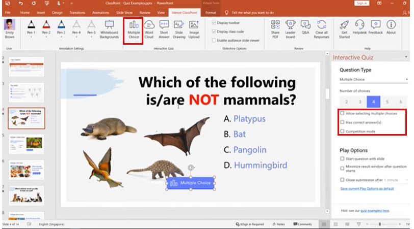Open the Pen-2 dropdown arrow
This screenshot has height=229, width=414.
pos(46,38)
